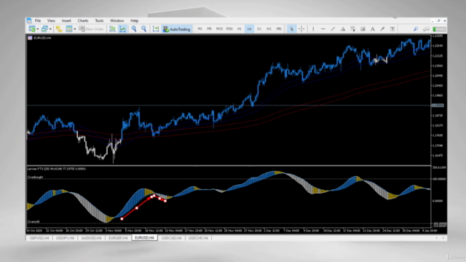Screen dimensions: 466x262
Task: Click the greyed New Order button
Action: (x=91, y=29)
